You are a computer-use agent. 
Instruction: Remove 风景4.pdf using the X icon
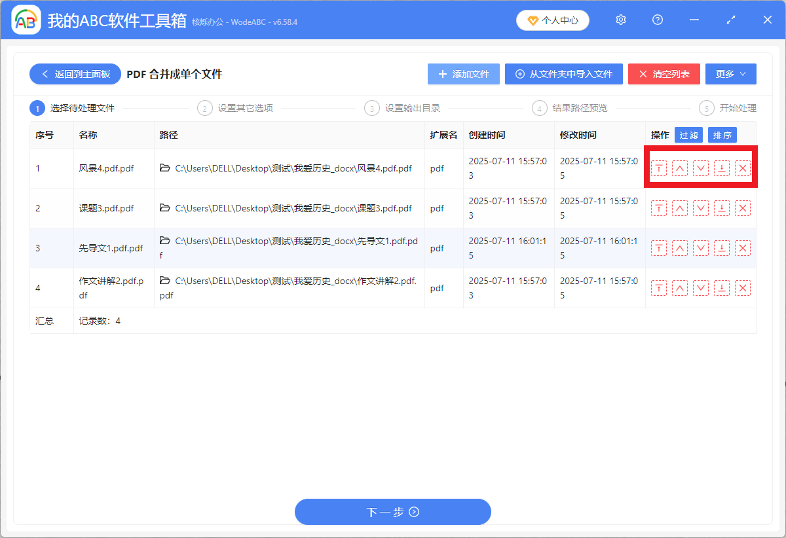pyautogui.click(x=743, y=168)
